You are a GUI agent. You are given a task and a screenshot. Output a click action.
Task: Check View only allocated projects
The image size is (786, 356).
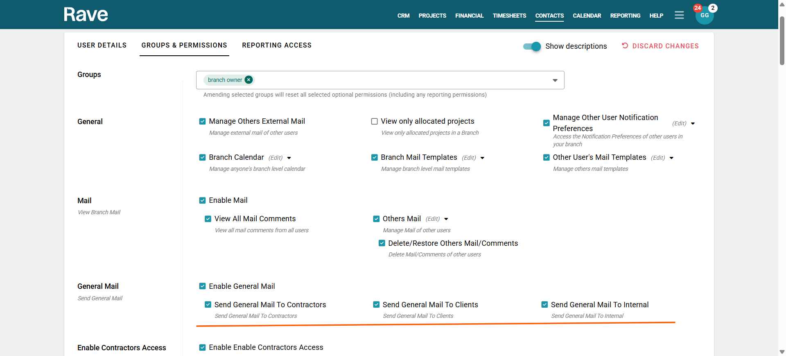click(x=374, y=121)
